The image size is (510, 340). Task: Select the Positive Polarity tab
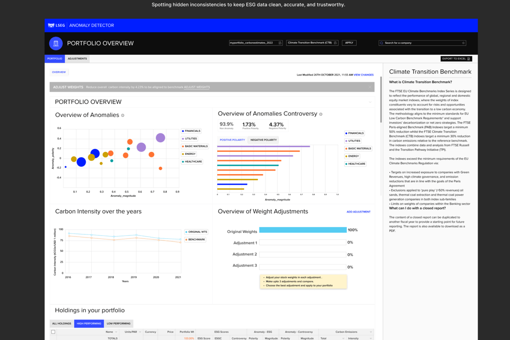click(232, 140)
